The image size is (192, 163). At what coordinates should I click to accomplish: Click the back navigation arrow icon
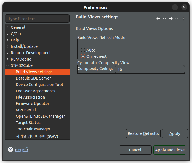tap(158, 19)
